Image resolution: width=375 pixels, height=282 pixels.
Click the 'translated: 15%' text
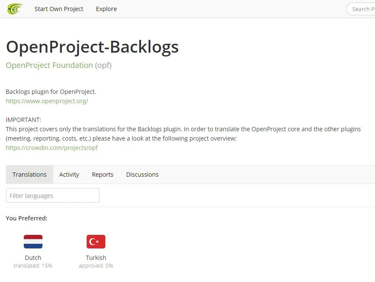tap(33, 266)
